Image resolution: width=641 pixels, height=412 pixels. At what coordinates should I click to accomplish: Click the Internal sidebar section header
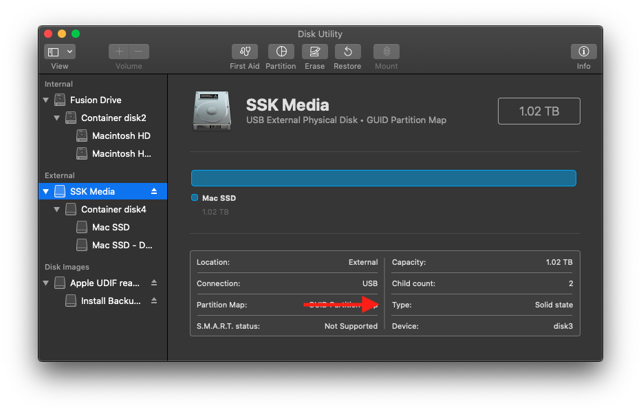pyautogui.click(x=58, y=84)
